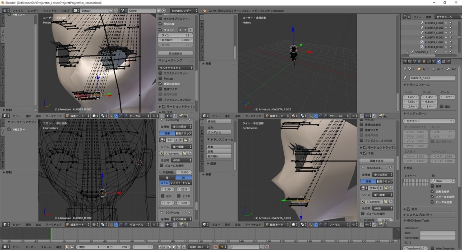The image size is (462, 250).
Task: Remove SCAN3474 background image with X icon
Action: click(x=390, y=168)
